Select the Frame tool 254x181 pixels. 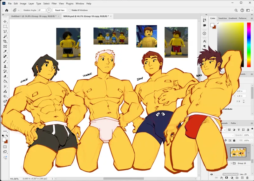[5, 46]
